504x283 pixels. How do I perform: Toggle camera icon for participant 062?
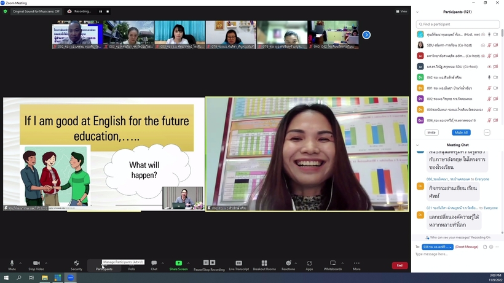[x=495, y=77]
